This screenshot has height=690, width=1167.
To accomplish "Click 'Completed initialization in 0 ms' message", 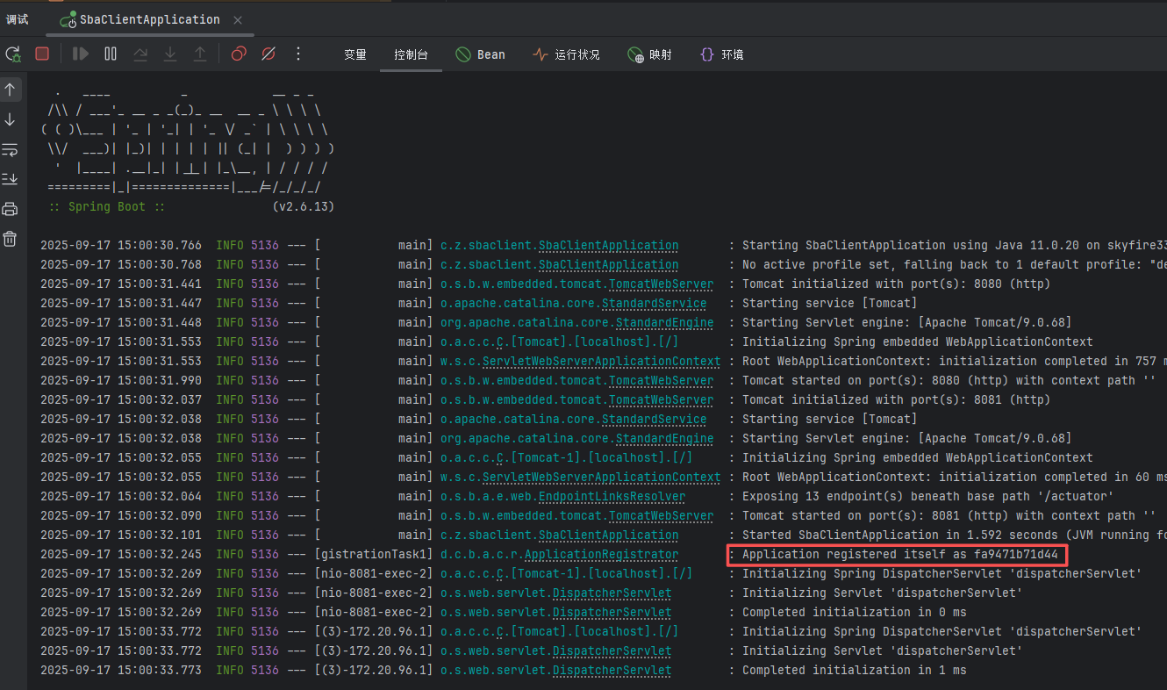I will point(855,613).
